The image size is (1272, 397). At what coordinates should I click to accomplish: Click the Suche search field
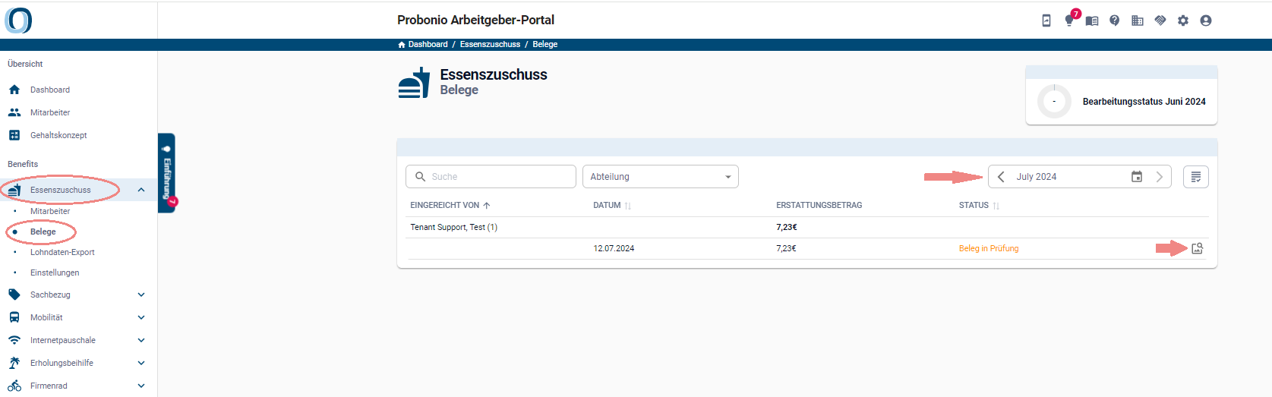491,177
